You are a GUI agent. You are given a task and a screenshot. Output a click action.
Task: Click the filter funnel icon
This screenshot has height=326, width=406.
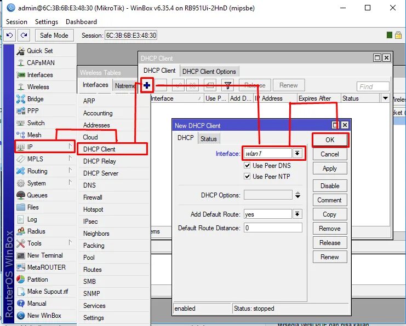coord(228,85)
